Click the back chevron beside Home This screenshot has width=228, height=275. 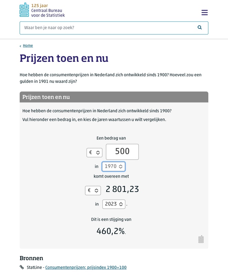pyautogui.click(x=20, y=46)
